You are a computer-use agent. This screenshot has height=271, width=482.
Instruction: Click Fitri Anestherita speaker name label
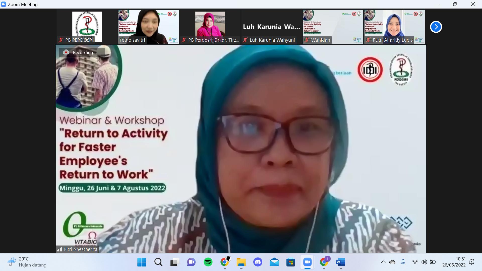[x=80, y=249]
